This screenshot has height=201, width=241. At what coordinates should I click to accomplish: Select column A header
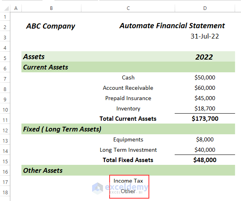pos(15,8)
